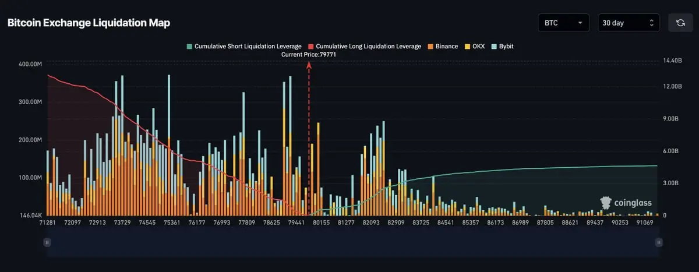Image resolution: width=699 pixels, height=272 pixels.
Task: Click the 400.00M left axis label
Action: pos(31,64)
